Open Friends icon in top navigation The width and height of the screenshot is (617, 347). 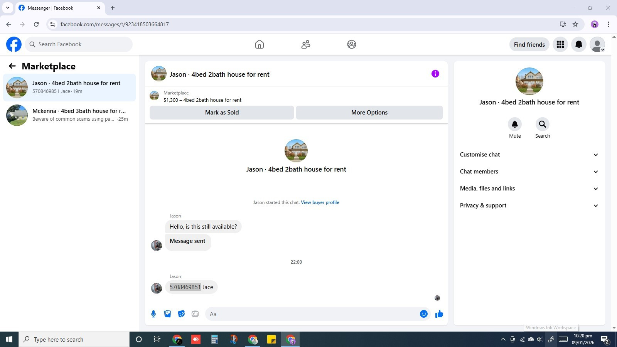pyautogui.click(x=306, y=44)
